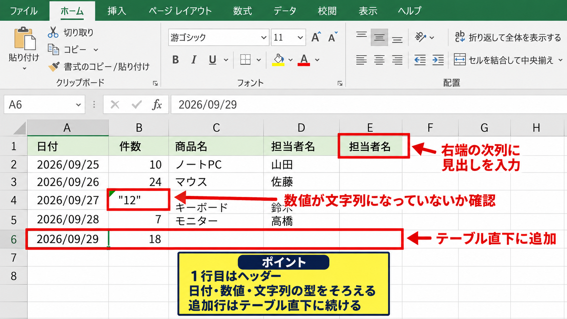
Task: Switch to the Review (校閲) tab
Action: pyautogui.click(x=327, y=11)
